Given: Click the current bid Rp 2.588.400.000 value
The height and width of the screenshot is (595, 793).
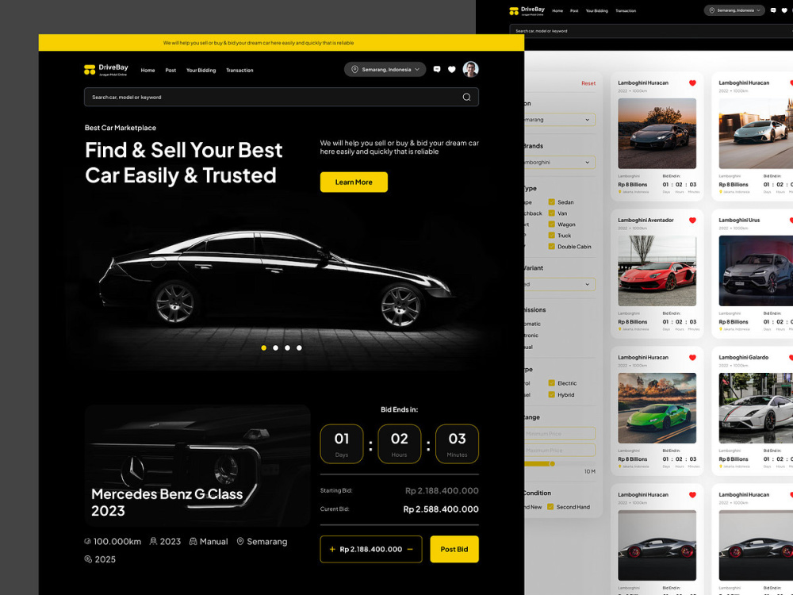Looking at the screenshot, I should coord(441,509).
